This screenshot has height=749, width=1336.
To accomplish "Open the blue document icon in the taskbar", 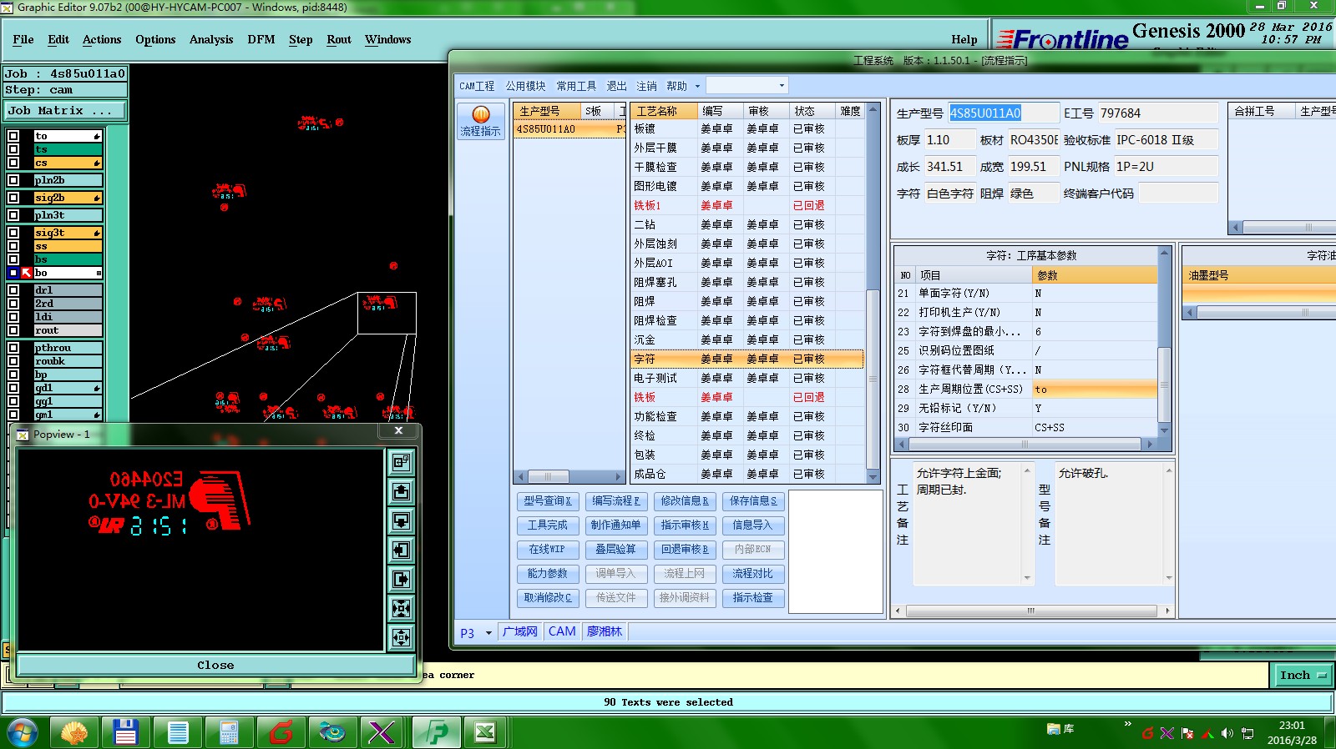I will [177, 733].
